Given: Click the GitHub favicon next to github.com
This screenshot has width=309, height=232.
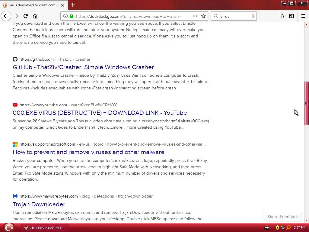Looking at the screenshot, I should [15, 59].
